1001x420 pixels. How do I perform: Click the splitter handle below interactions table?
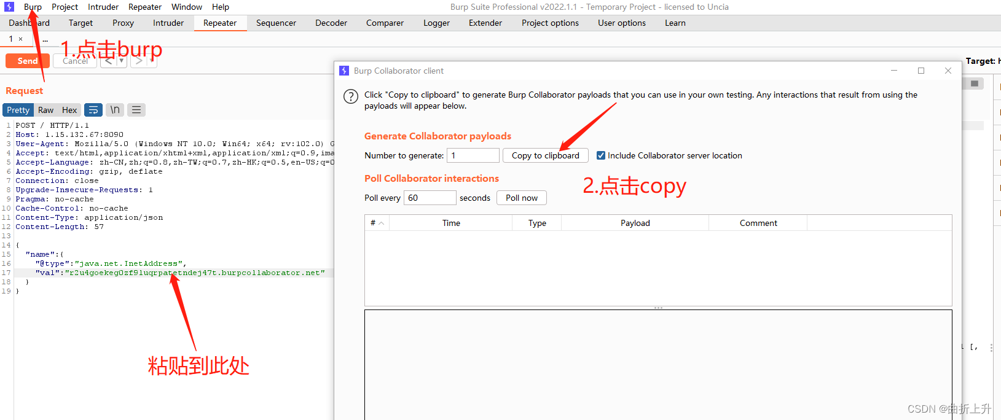click(658, 308)
